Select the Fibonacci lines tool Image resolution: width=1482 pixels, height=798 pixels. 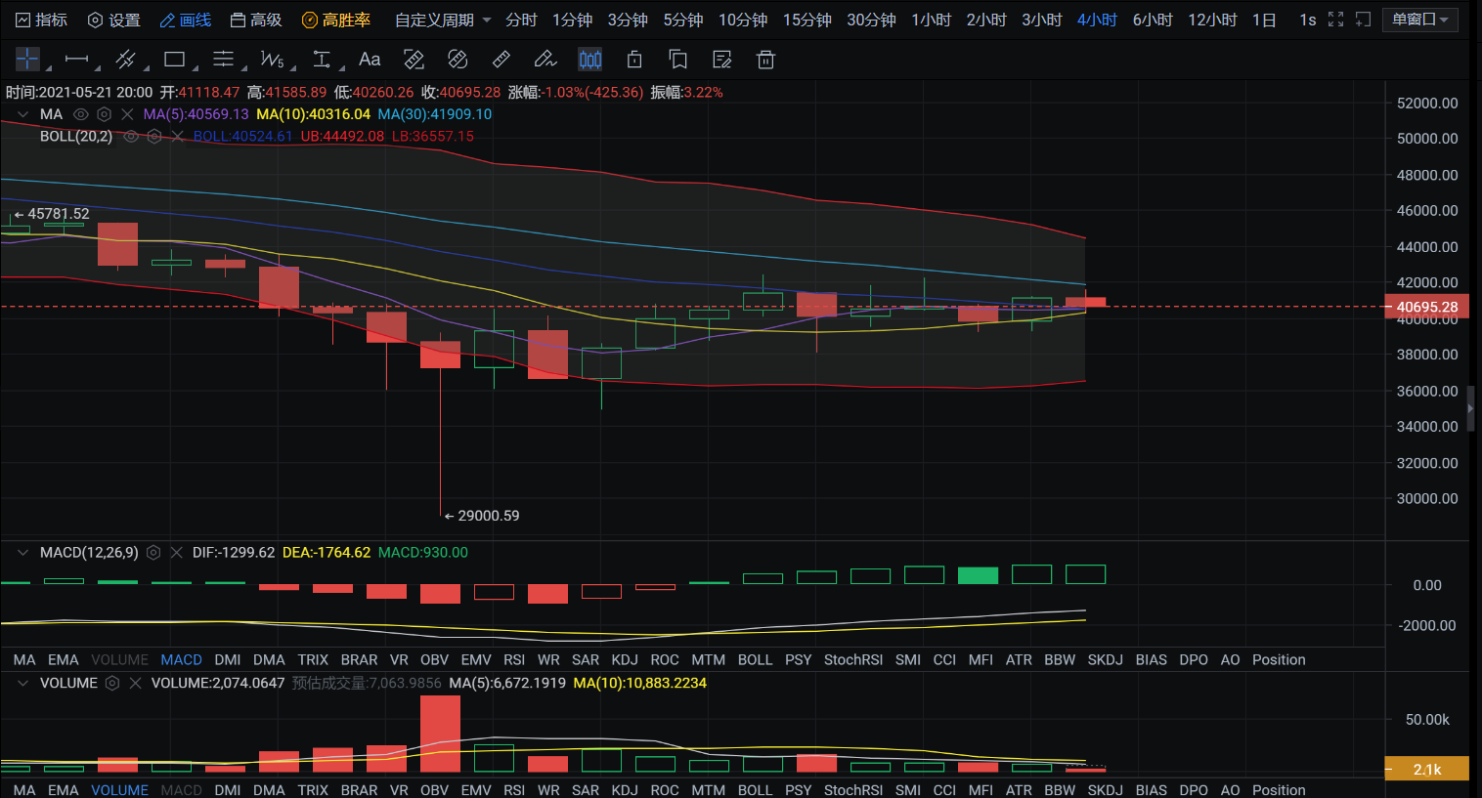pyautogui.click(x=224, y=60)
